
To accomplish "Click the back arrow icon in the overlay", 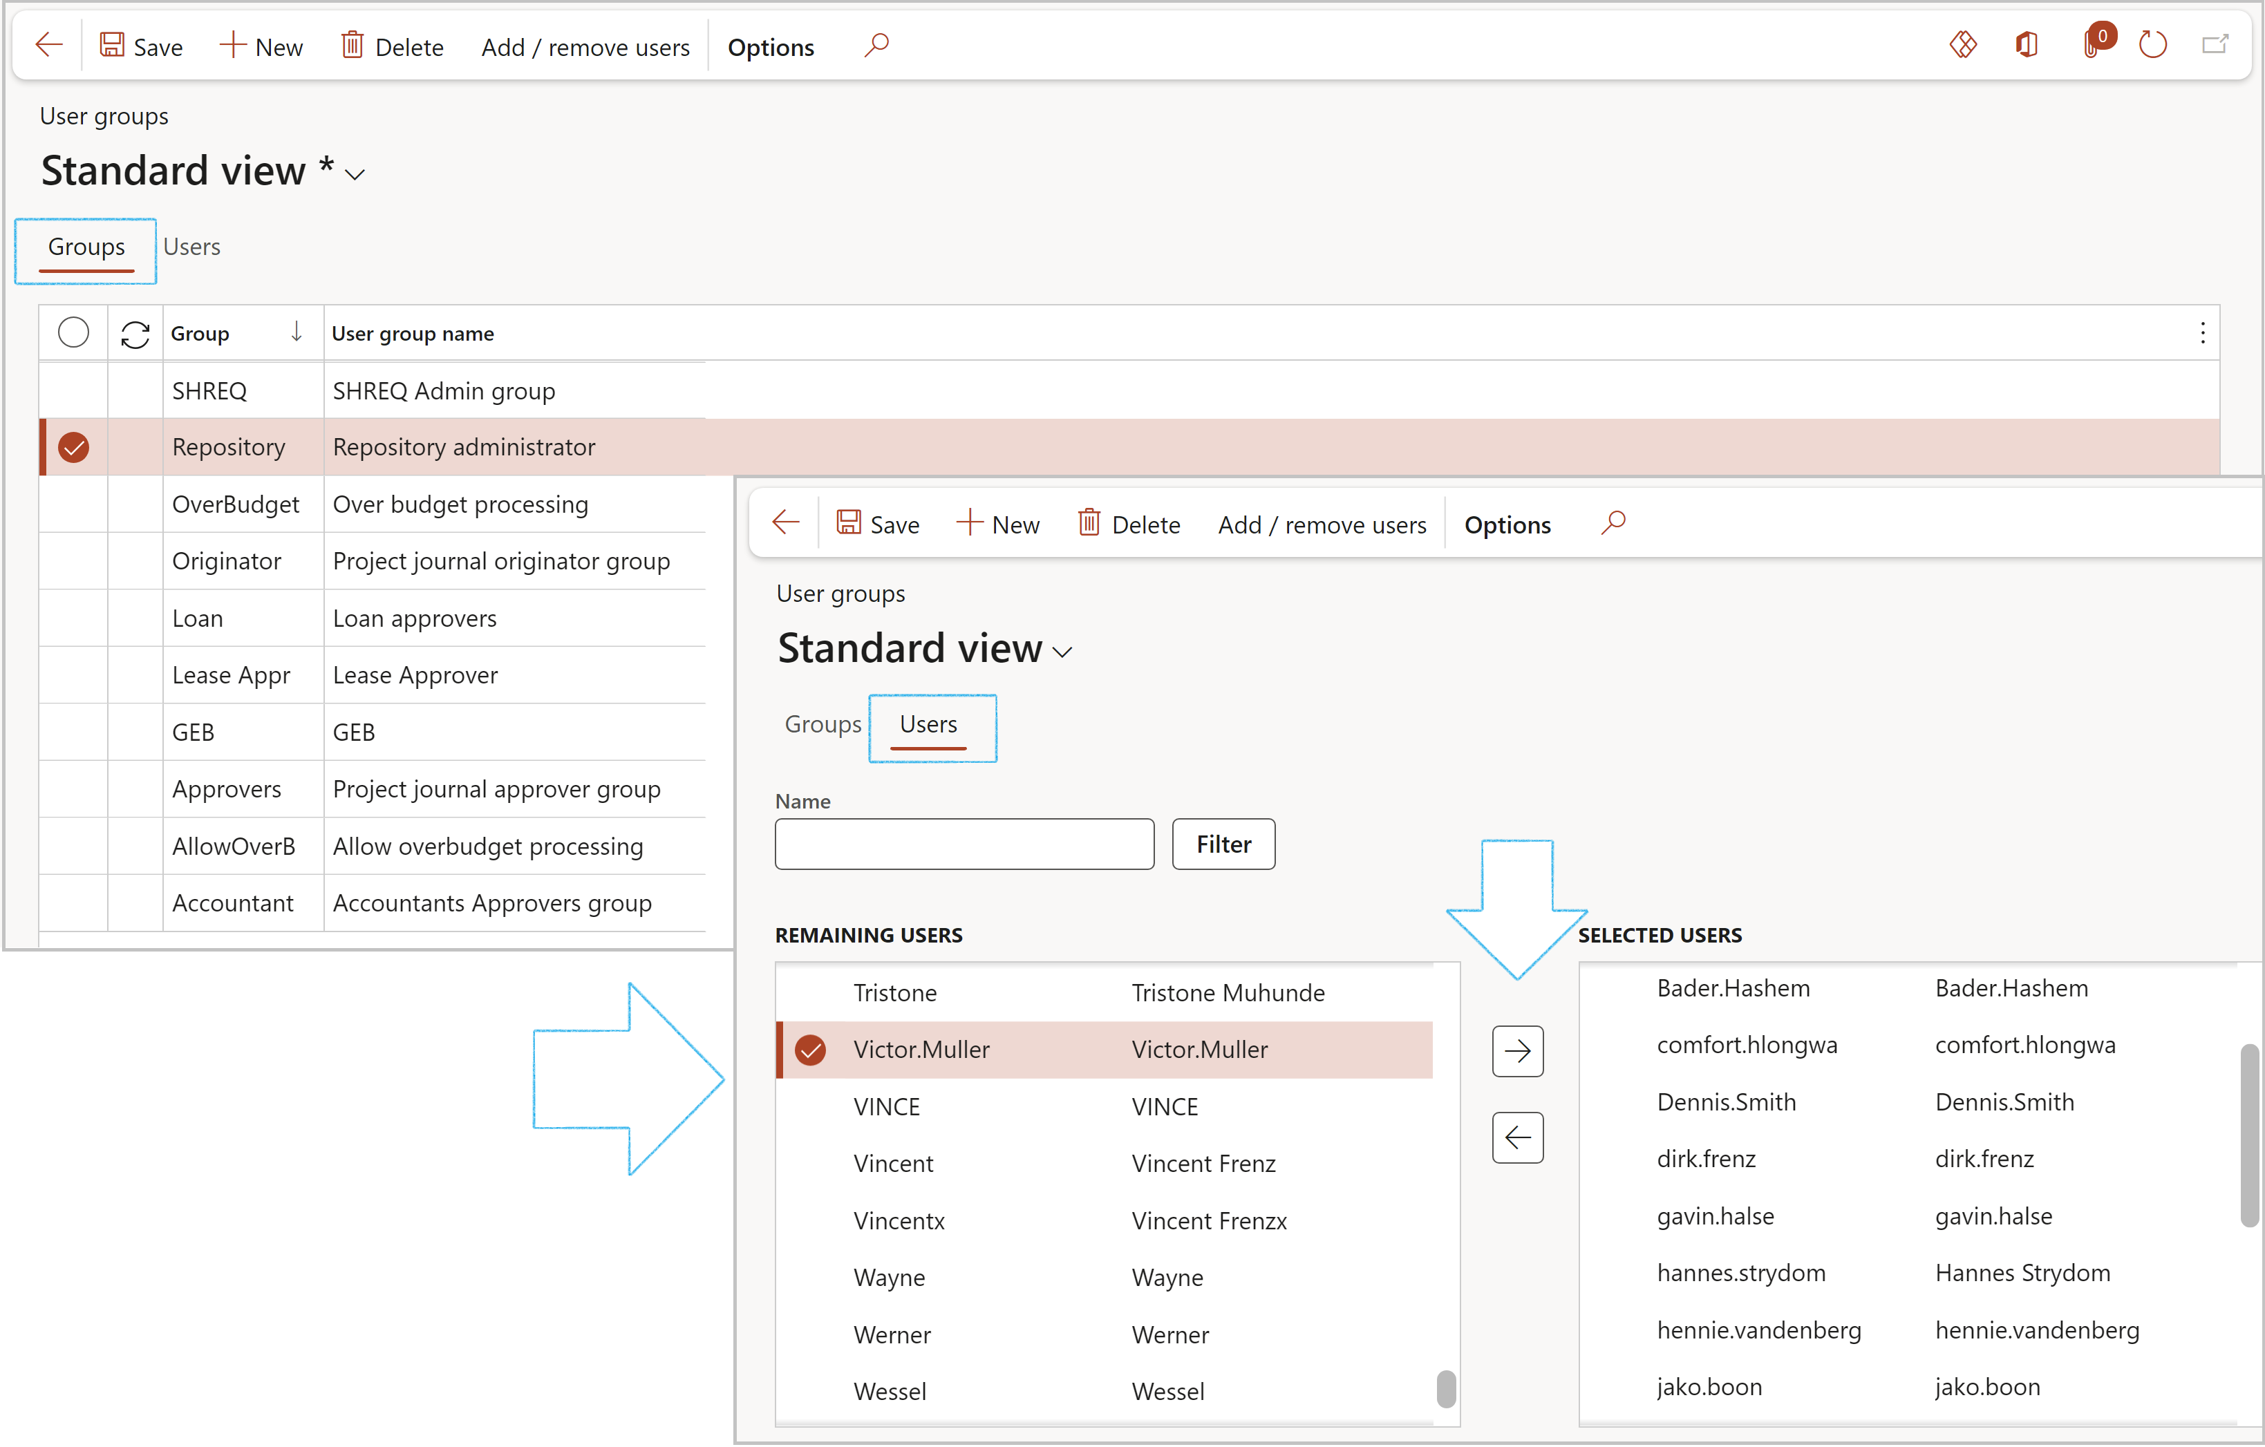I will coord(786,523).
